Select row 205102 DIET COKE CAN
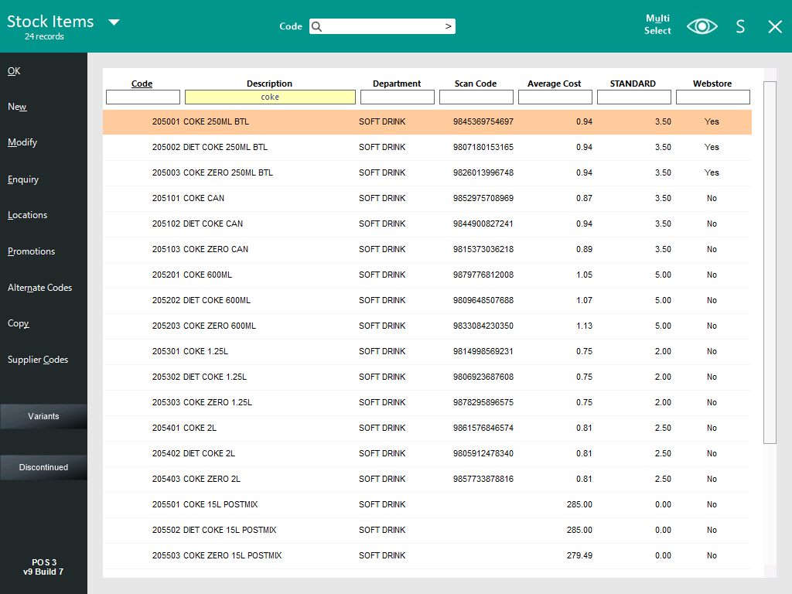Viewport: 792px width, 594px height. tap(427, 224)
